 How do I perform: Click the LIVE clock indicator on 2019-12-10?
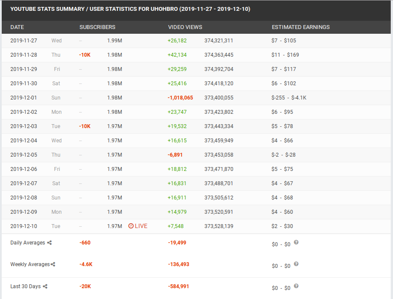[x=138, y=226]
